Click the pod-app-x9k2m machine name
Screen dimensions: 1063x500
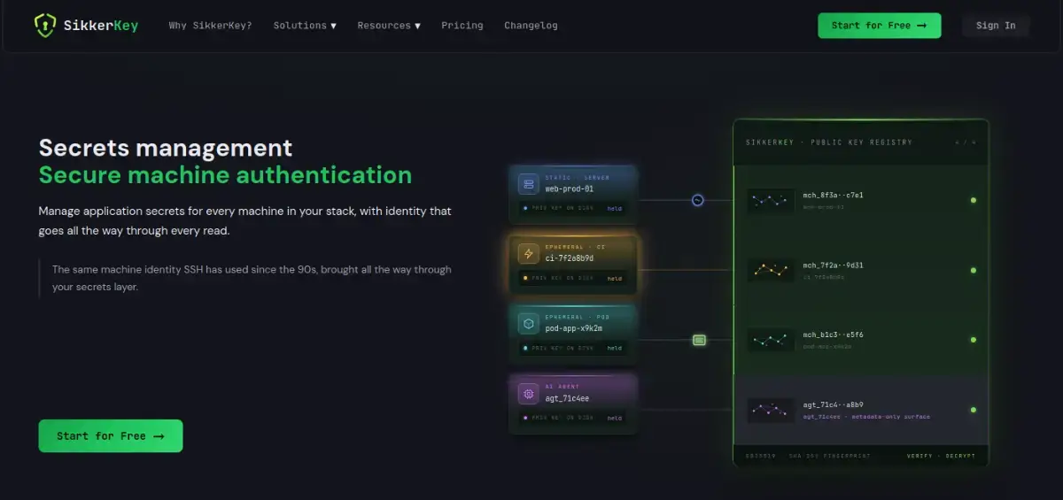click(x=573, y=328)
